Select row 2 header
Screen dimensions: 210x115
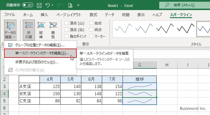pyautogui.click(x=4, y=79)
